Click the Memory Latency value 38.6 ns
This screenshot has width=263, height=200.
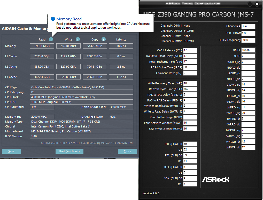[121, 46]
